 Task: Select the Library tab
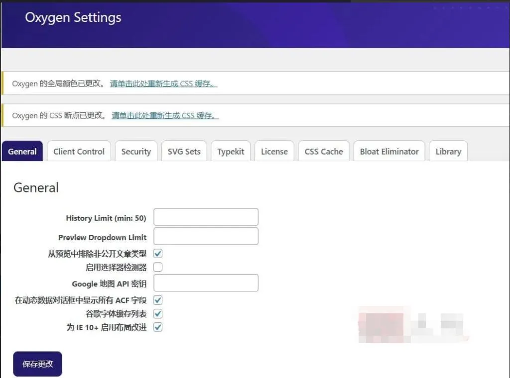[448, 151]
